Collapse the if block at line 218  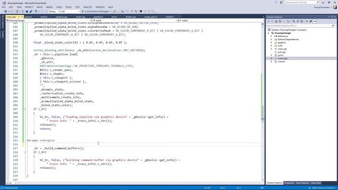click(x=25, y=153)
